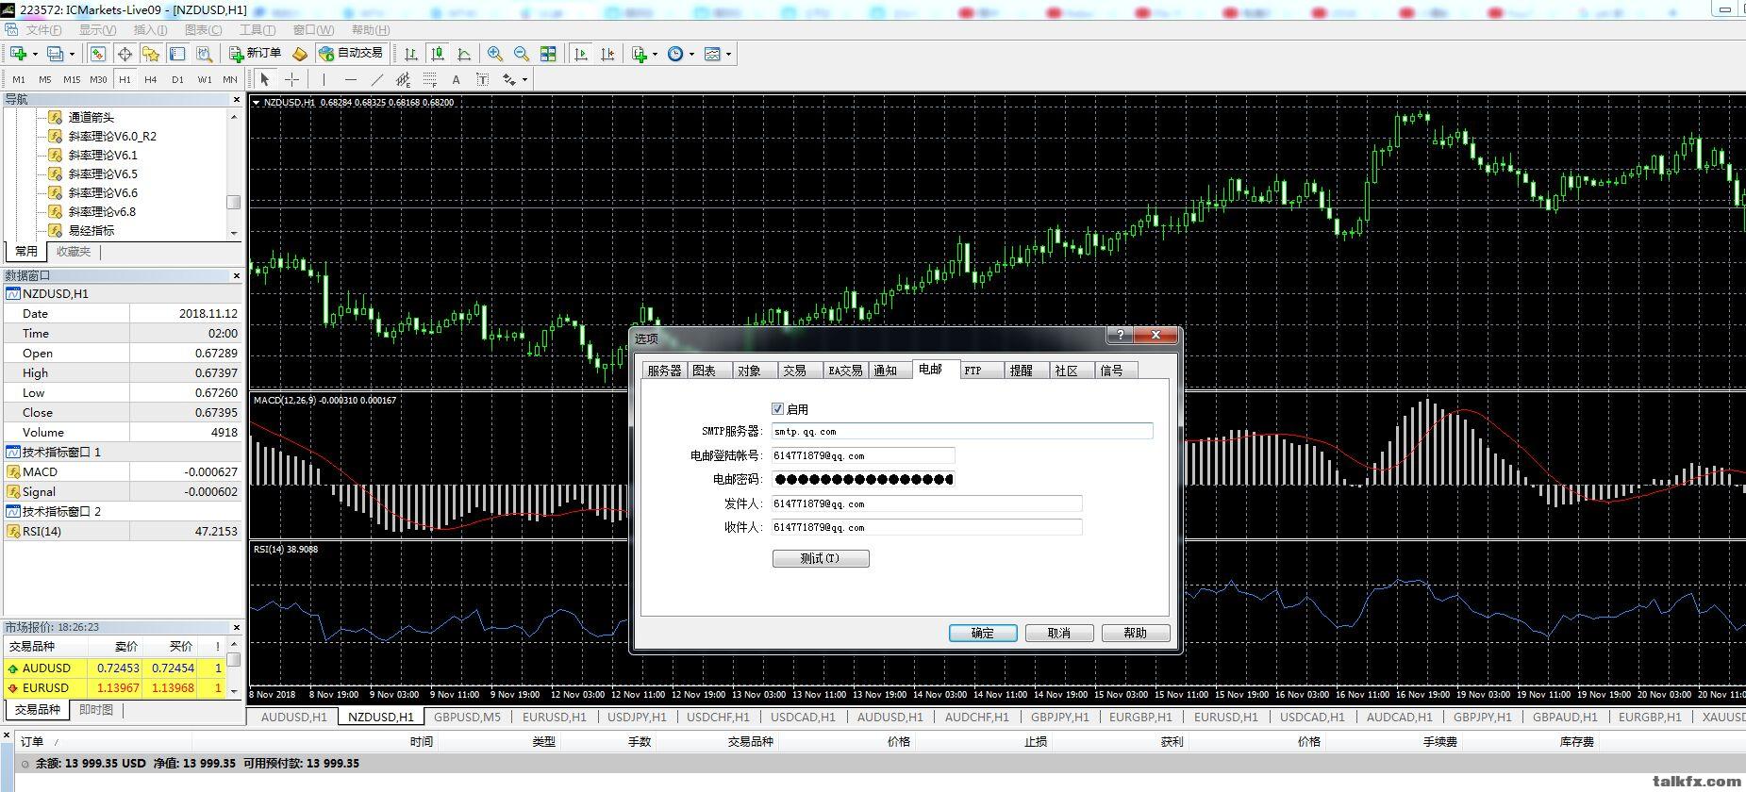1746x792 pixels.
Task: Click the 电邮密码 password field
Action: [863, 479]
